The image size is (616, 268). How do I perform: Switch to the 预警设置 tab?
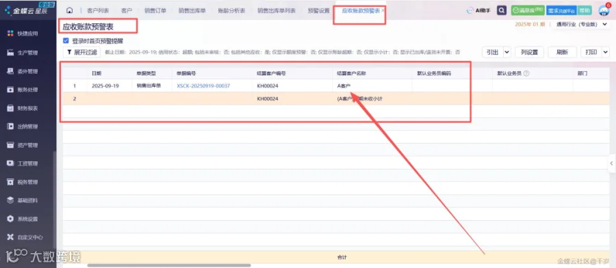318,10
